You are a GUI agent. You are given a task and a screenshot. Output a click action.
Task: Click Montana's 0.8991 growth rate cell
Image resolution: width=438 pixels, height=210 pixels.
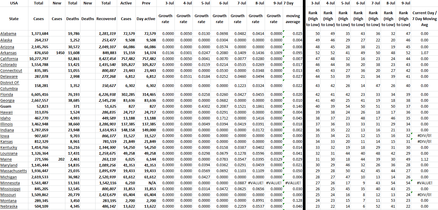256,201
